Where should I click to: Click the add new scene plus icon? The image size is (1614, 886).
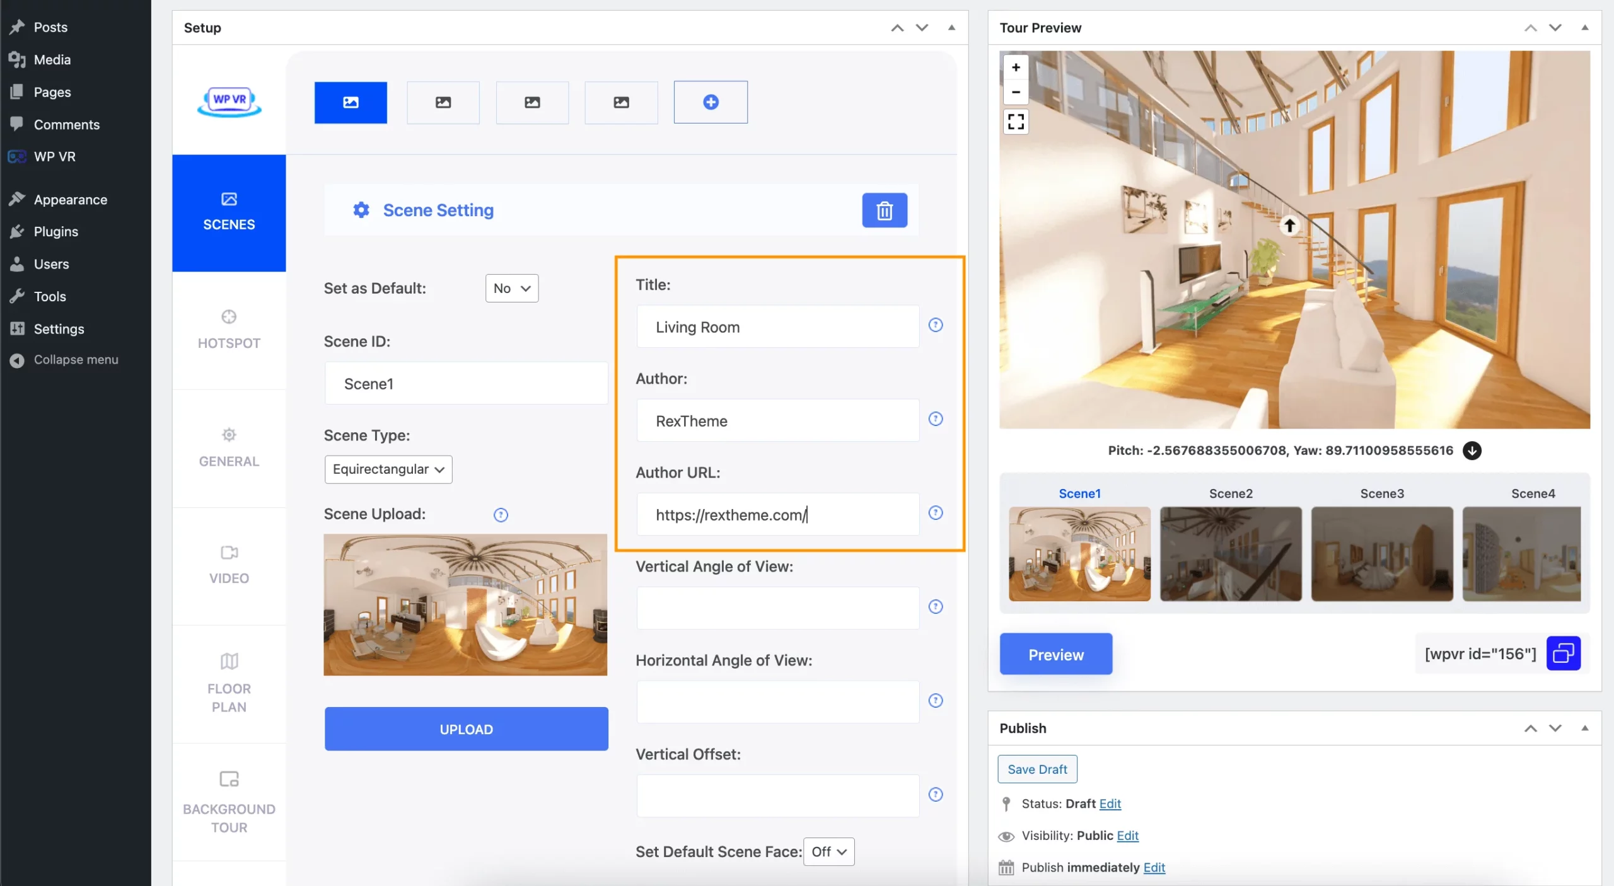711,101
